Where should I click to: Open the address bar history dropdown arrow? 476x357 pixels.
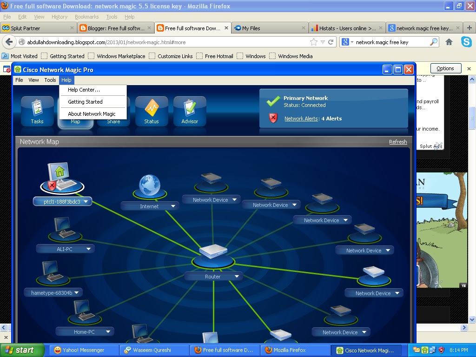pos(323,42)
